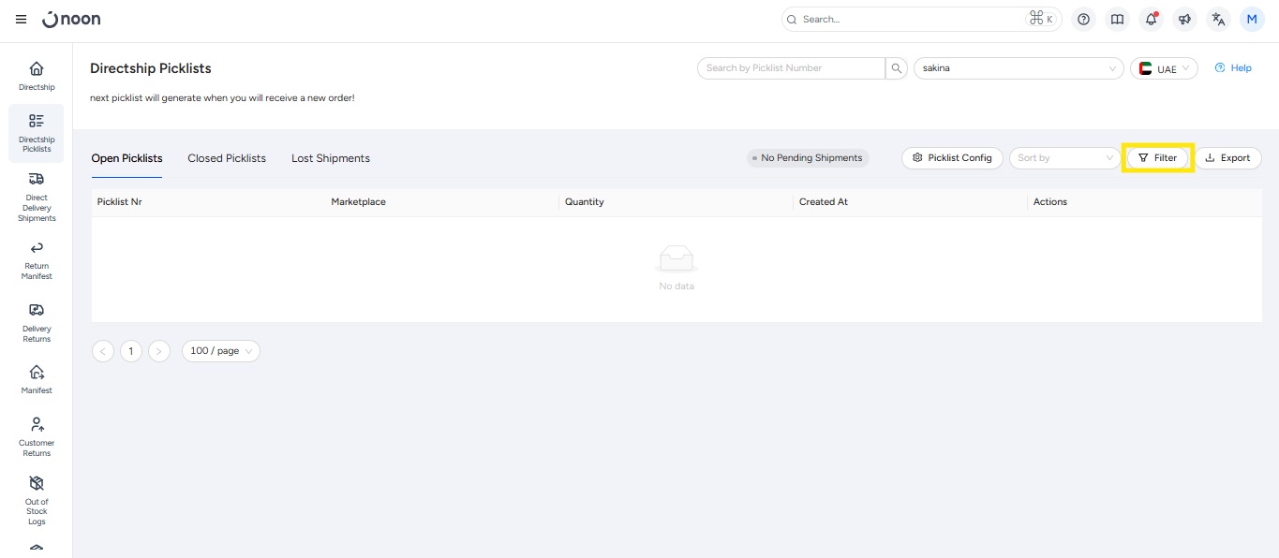Click the user profile avatar M
Viewport: 1279px width, 558px height.
click(x=1252, y=19)
